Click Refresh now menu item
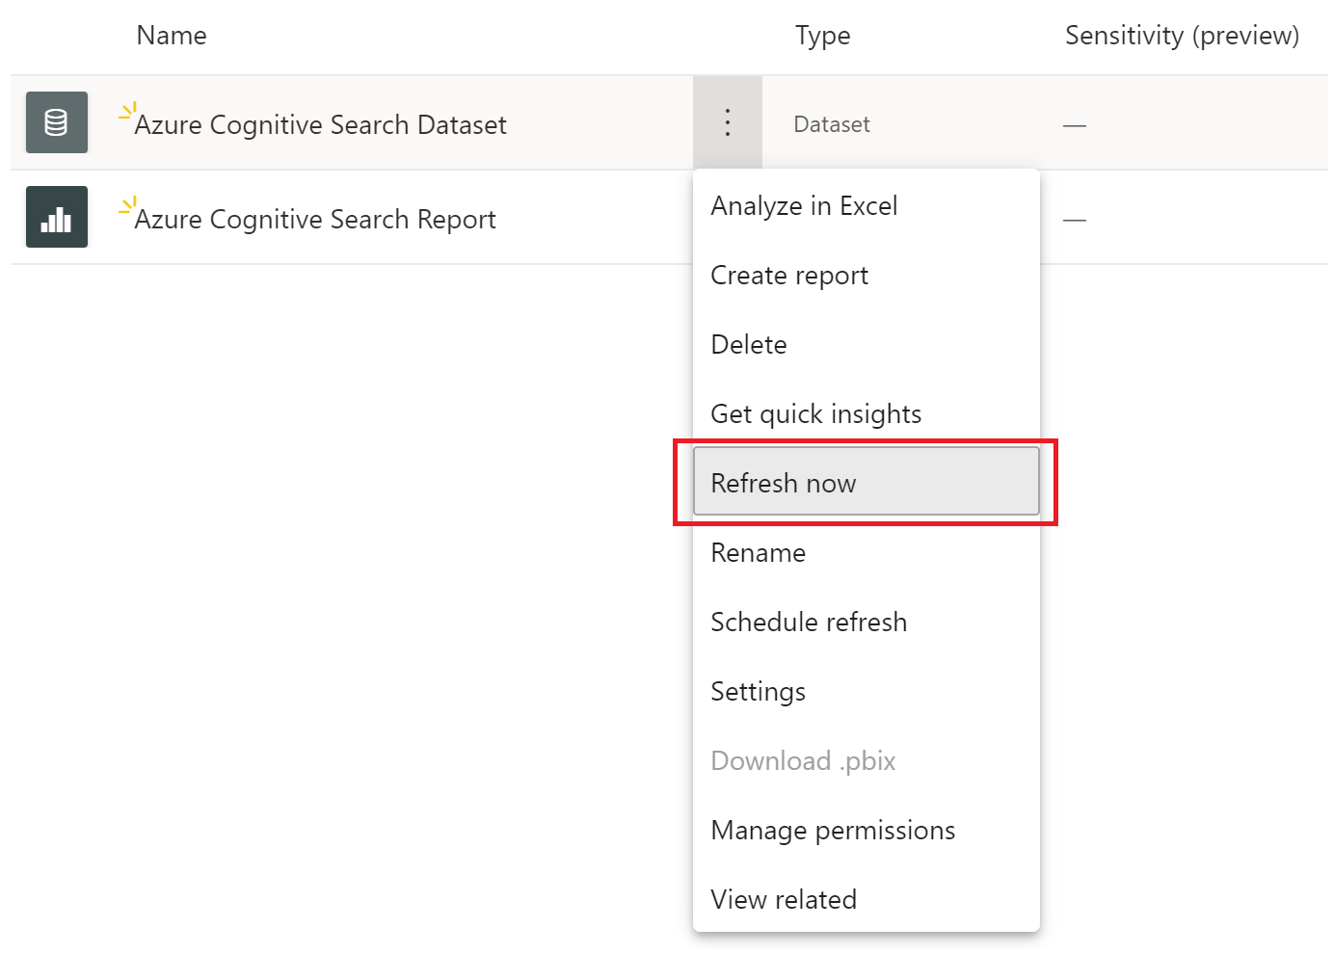Screen dimensions: 1333x954 point(784,484)
